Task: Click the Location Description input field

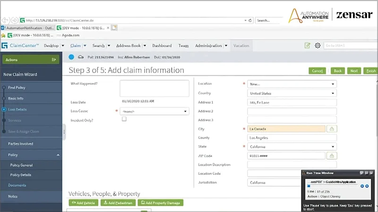Action: pyautogui.click(x=292, y=164)
